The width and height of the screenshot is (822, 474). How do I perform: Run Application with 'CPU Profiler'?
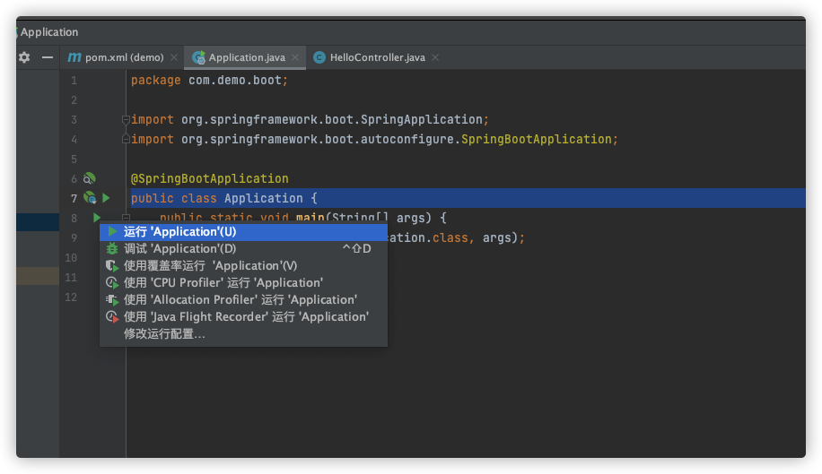(223, 283)
